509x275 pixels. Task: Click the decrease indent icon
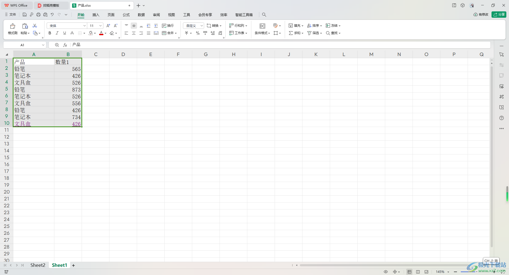click(x=149, y=26)
